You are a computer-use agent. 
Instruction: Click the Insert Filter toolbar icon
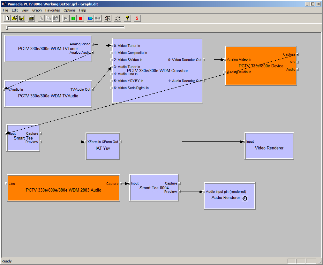90,18
